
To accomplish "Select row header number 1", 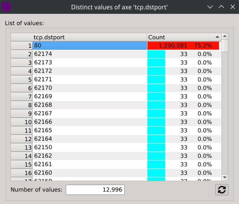I will click(x=21, y=46).
